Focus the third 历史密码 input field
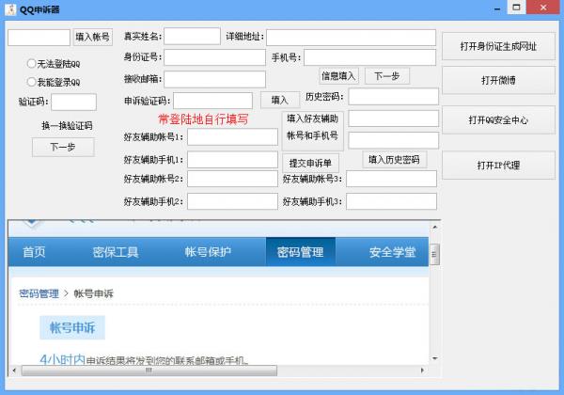 [x=393, y=140]
